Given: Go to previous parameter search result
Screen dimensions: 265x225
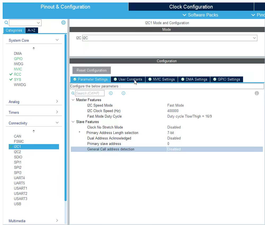Looking at the screenshot, I should (111, 93).
